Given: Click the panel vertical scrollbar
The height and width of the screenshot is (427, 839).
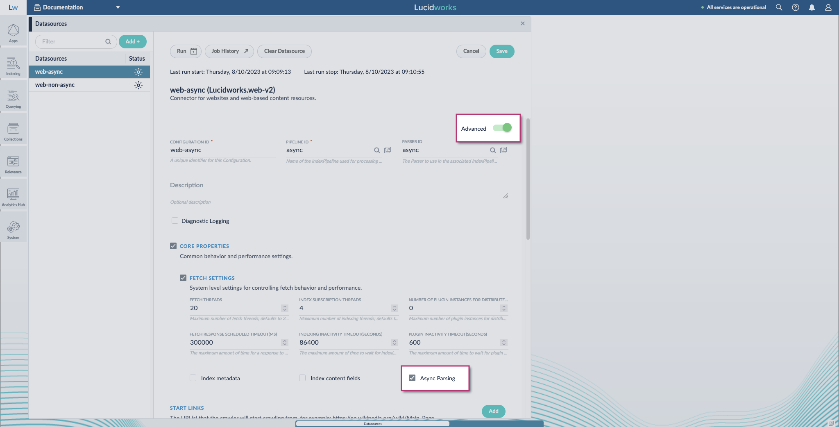Looking at the screenshot, I should (x=528, y=179).
